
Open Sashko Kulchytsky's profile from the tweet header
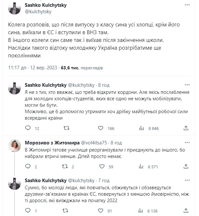(45, 5)
